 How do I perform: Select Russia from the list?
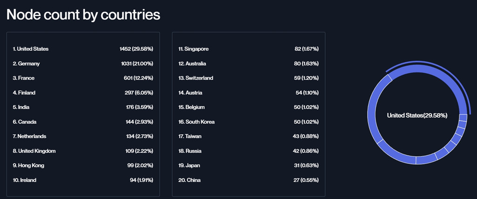pyautogui.click(x=249, y=151)
